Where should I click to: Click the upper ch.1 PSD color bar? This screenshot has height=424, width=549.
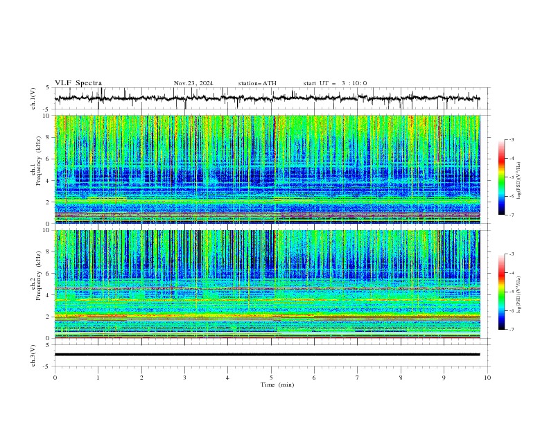(x=501, y=177)
